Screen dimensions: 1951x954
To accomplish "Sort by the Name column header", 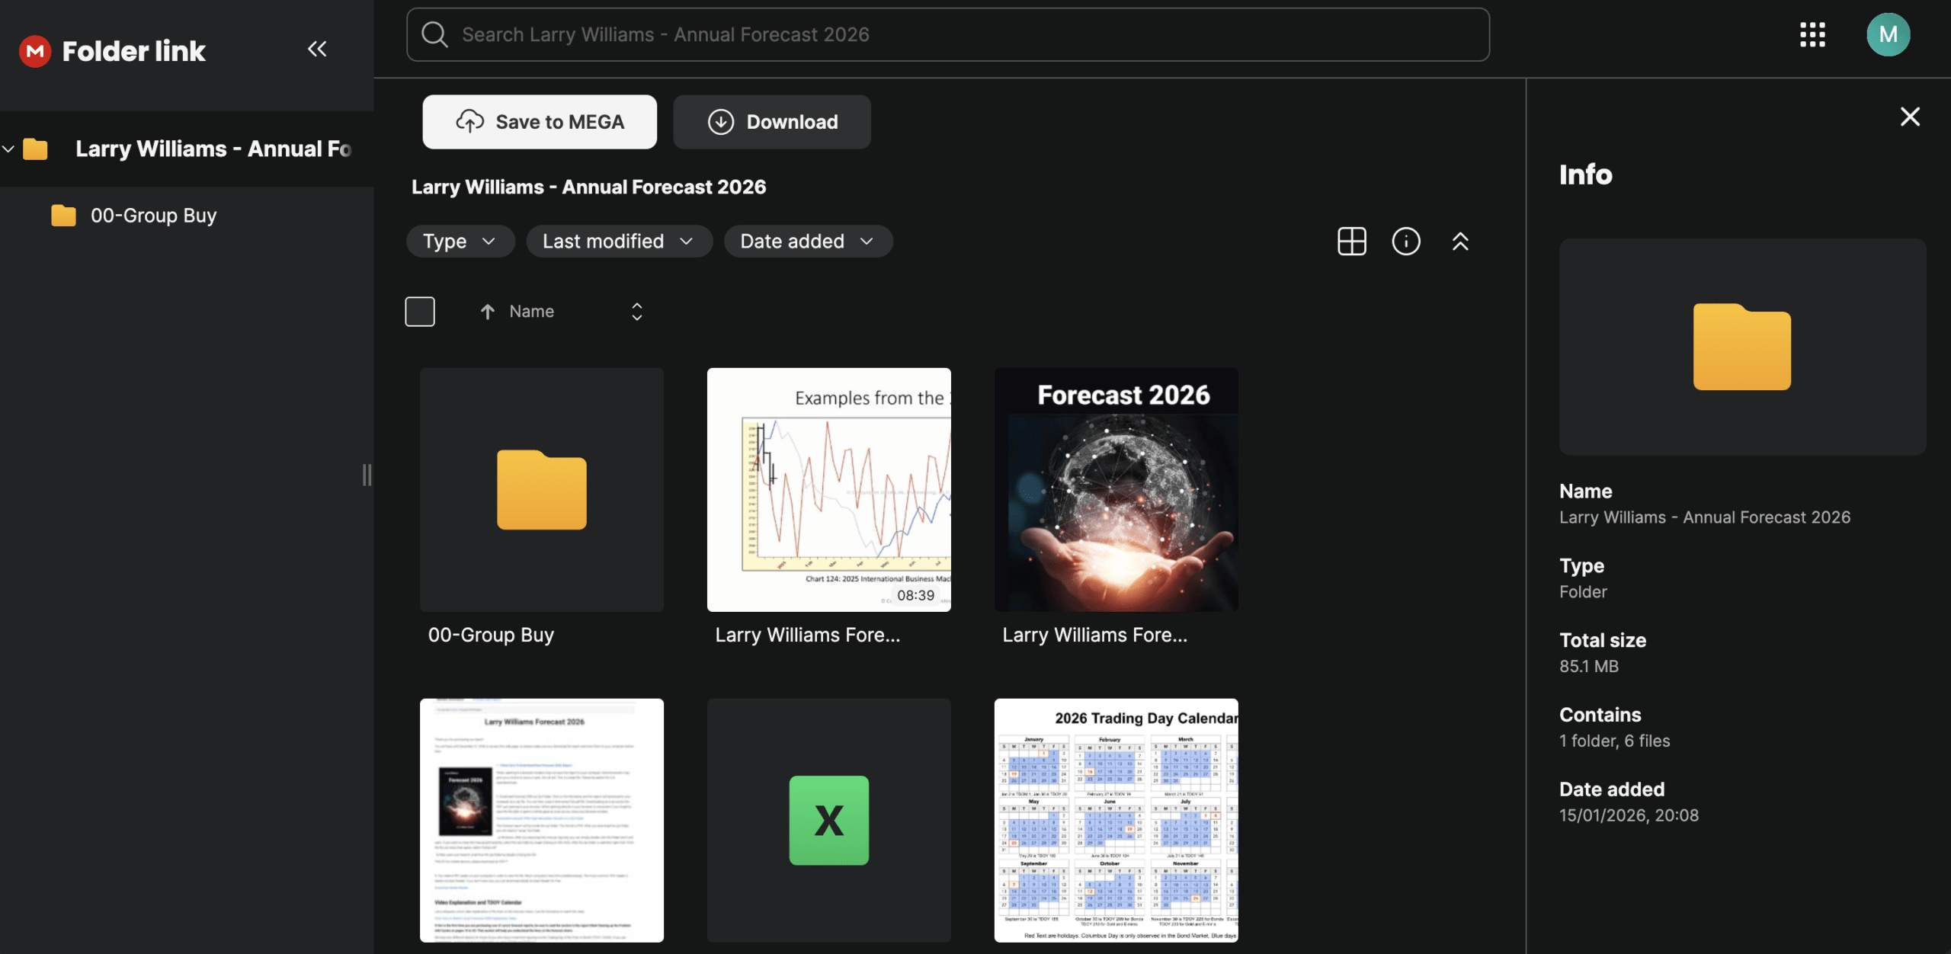I will tap(531, 312).
